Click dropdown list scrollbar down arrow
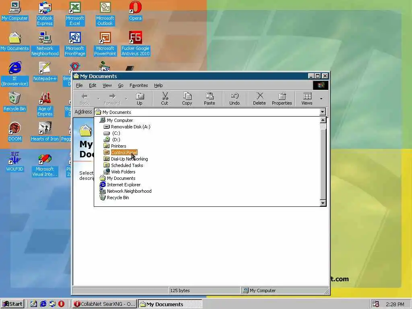412x309 pixels. click(x=323, y=203)
